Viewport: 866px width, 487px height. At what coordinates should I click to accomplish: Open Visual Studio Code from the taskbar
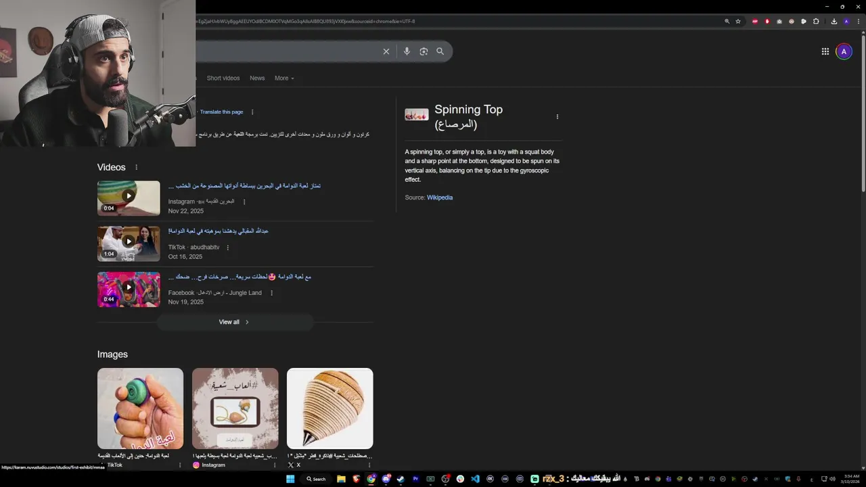475,479
